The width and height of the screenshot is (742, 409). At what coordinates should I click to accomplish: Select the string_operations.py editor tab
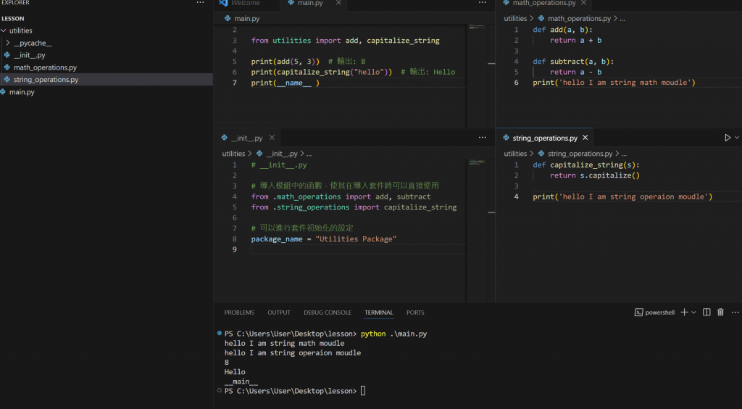coord(545,138)
